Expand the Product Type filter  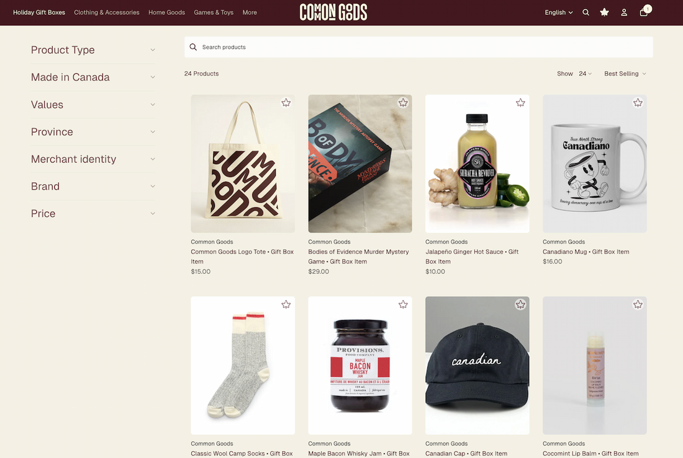click(93, 50)
